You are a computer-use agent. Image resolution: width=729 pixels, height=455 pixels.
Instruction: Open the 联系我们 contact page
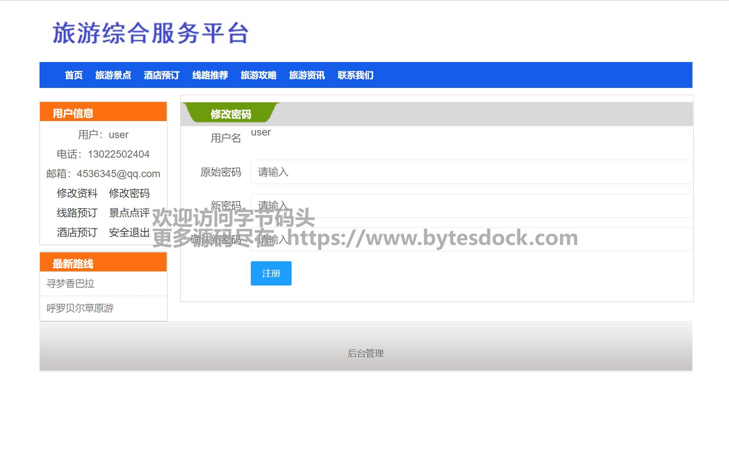[x=355, y=75]
